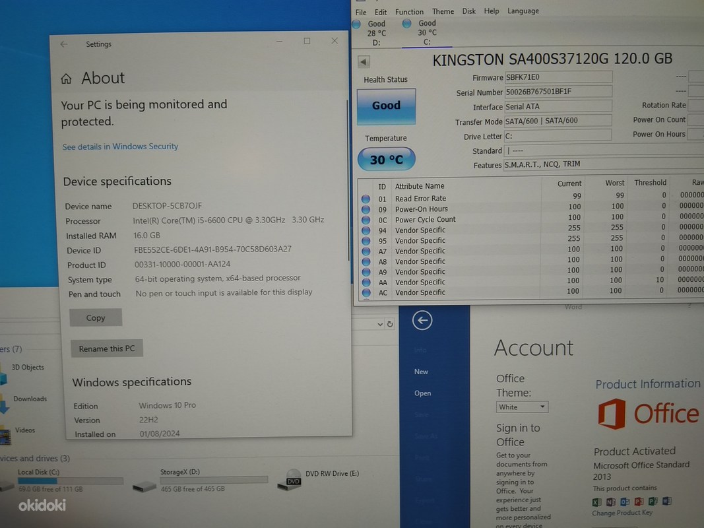Click the previous-disk arrow in CrystalDiskInfo
The width and height of the screenshot is (704, 528).
click(x=364, y=61)
